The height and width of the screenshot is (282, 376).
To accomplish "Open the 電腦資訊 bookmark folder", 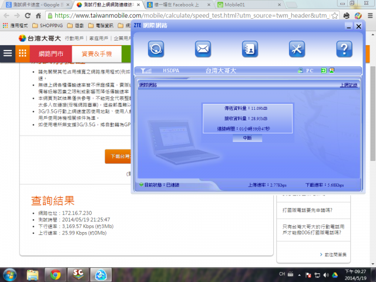I will tap(100, 25).
